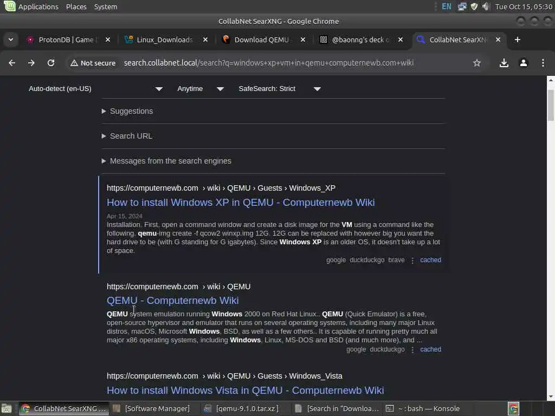Viewport: 555px width, 416px height.
Task: Switch to Search in Downloads taskbar window
Action: [x=337, y=409]
